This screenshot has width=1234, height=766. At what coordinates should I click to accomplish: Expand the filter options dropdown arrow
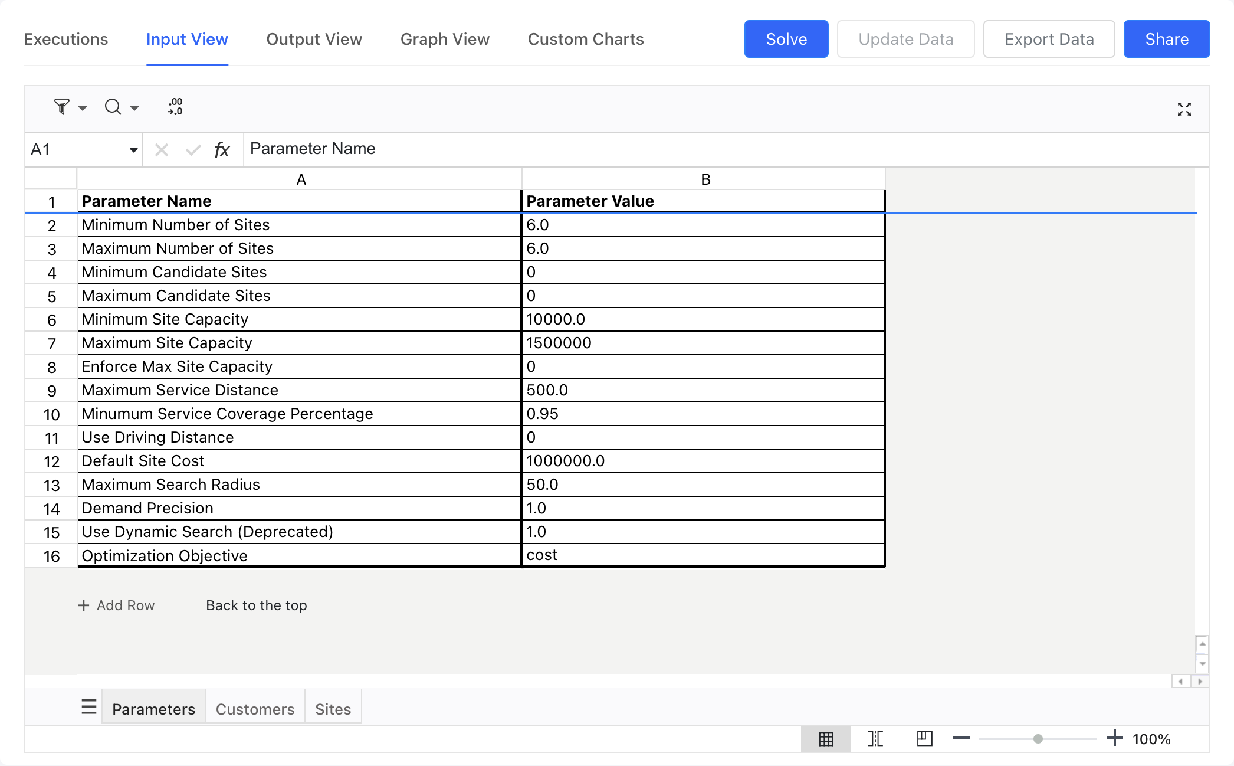pyautogui.click(x=83, y=109)
